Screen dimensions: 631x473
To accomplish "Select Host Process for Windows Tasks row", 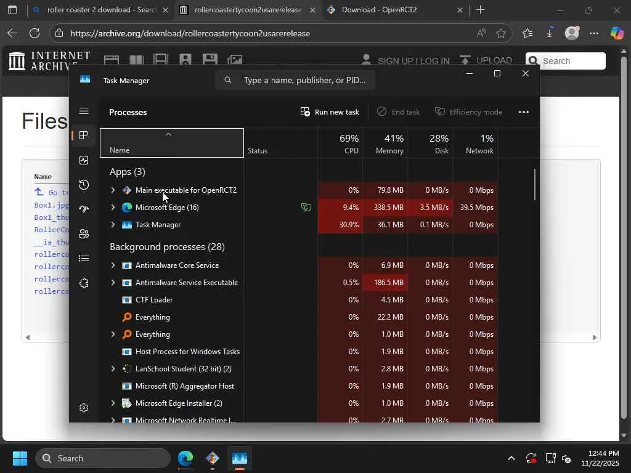I will click(299, 352).
